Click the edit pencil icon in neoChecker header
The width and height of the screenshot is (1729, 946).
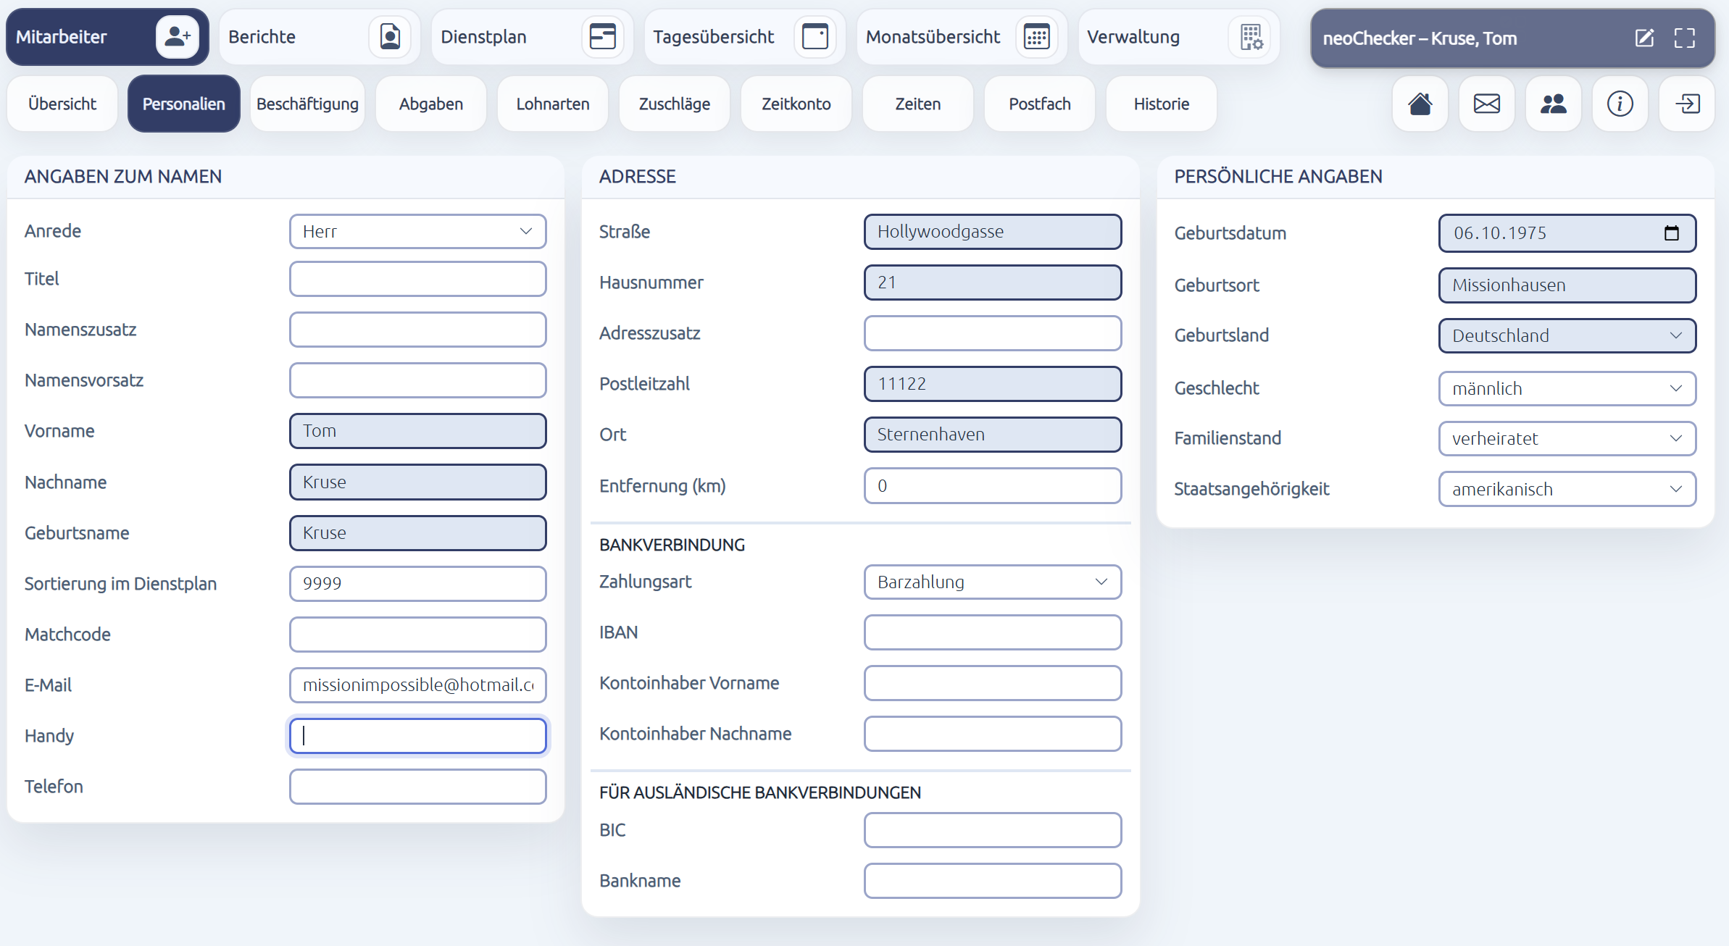(x=1644, y=38)
